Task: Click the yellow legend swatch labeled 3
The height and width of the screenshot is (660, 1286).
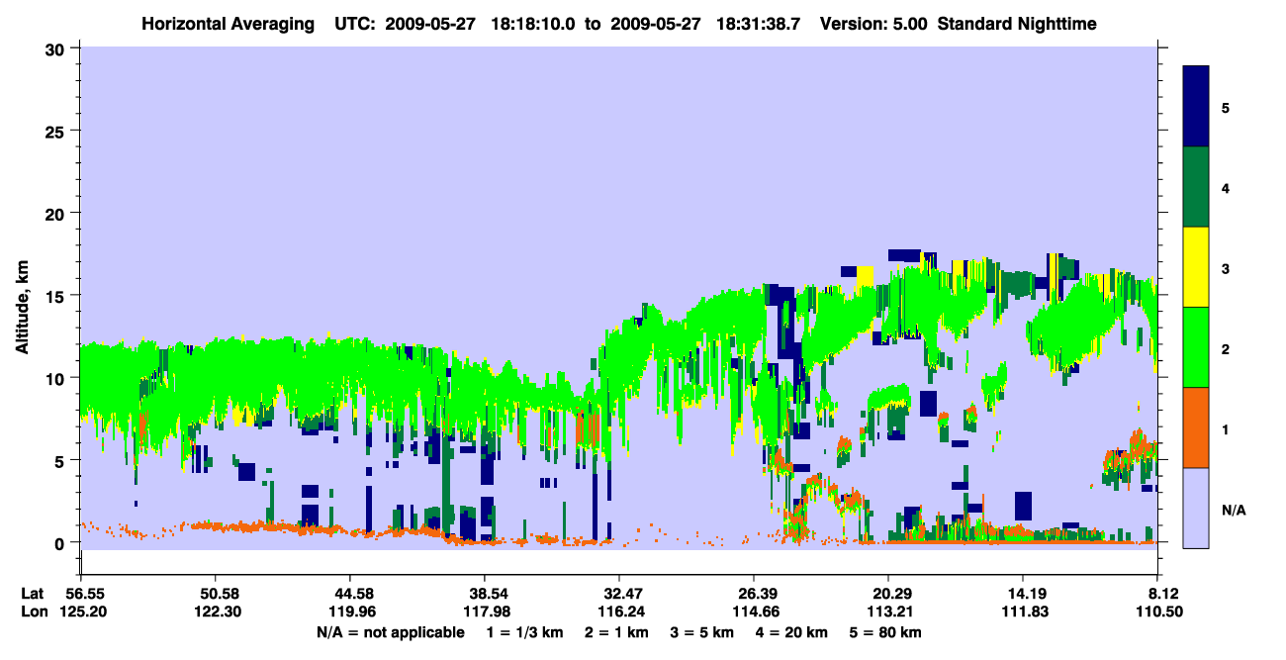Action: click(x=1196, y=267)
